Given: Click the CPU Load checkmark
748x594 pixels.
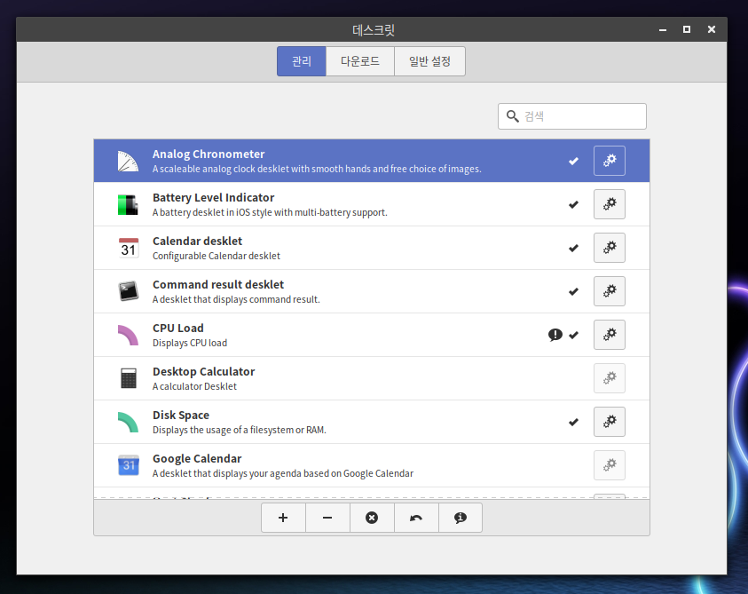Looking at the screenshot, I should [573, 336].
